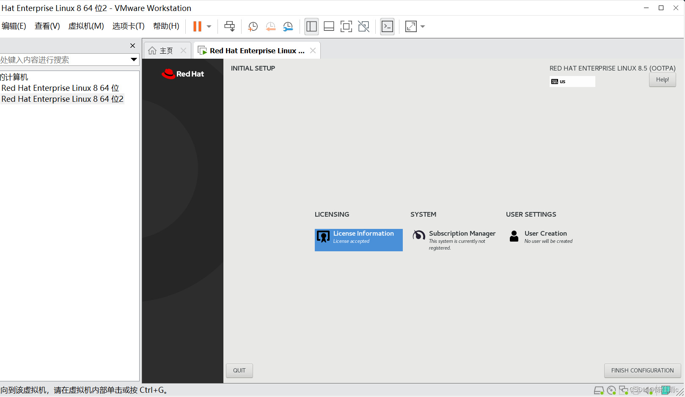Minimize the VMware Workstation window
The width and height of the screenshot is (685, 397).
coord(646,8)
